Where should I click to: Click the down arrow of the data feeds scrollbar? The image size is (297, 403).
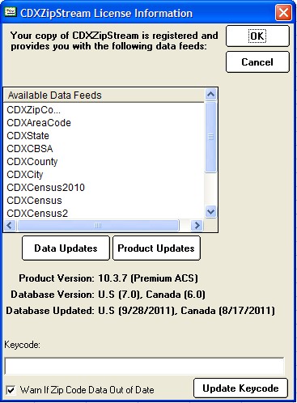[x=210, y=211]
